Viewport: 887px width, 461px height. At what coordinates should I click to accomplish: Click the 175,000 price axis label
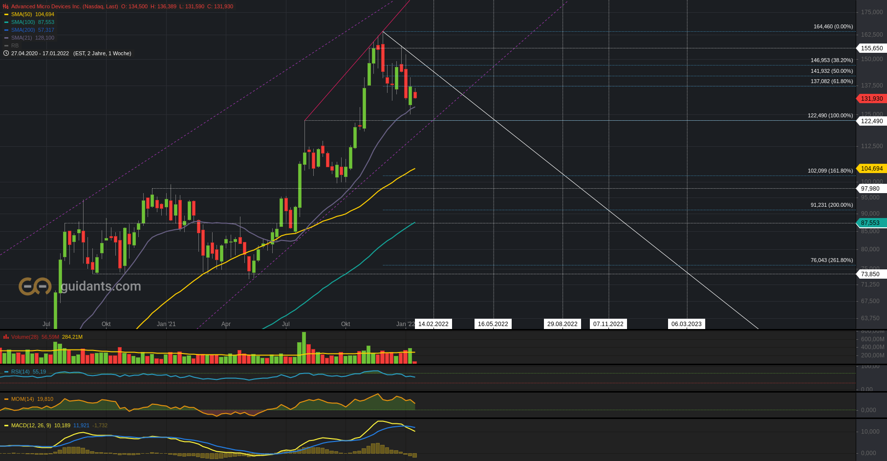click(x=872, y=12)
